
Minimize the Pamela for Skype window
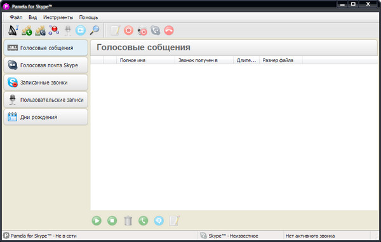click(342, 4)
